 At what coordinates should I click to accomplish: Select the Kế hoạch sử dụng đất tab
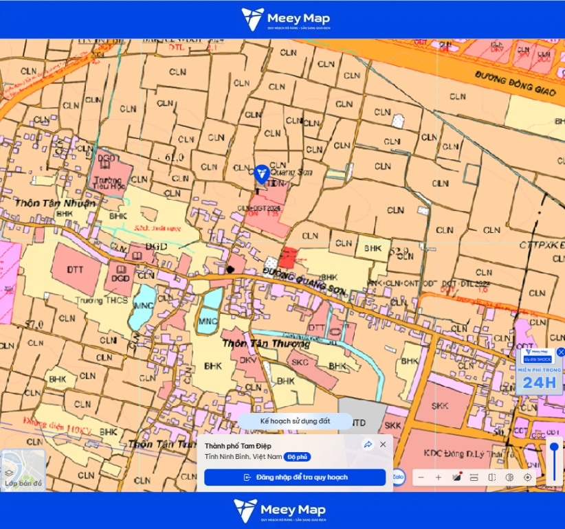(295, 421)
